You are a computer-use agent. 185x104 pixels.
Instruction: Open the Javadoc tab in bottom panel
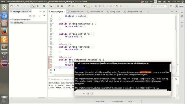tap(66, 79)
